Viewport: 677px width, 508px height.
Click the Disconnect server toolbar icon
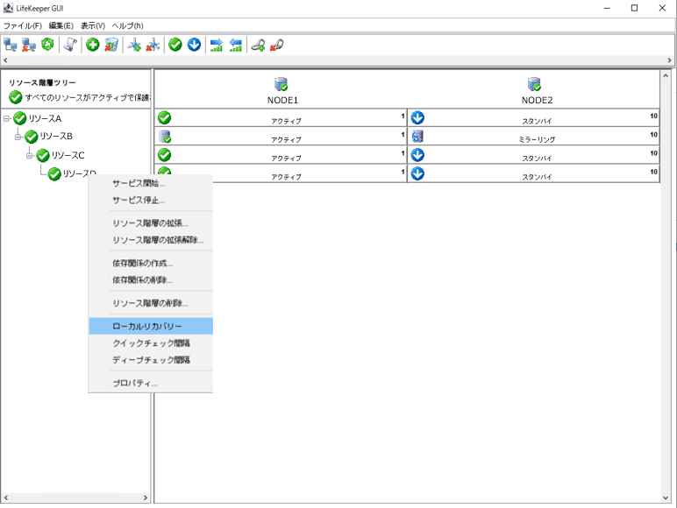pos(29,45)
